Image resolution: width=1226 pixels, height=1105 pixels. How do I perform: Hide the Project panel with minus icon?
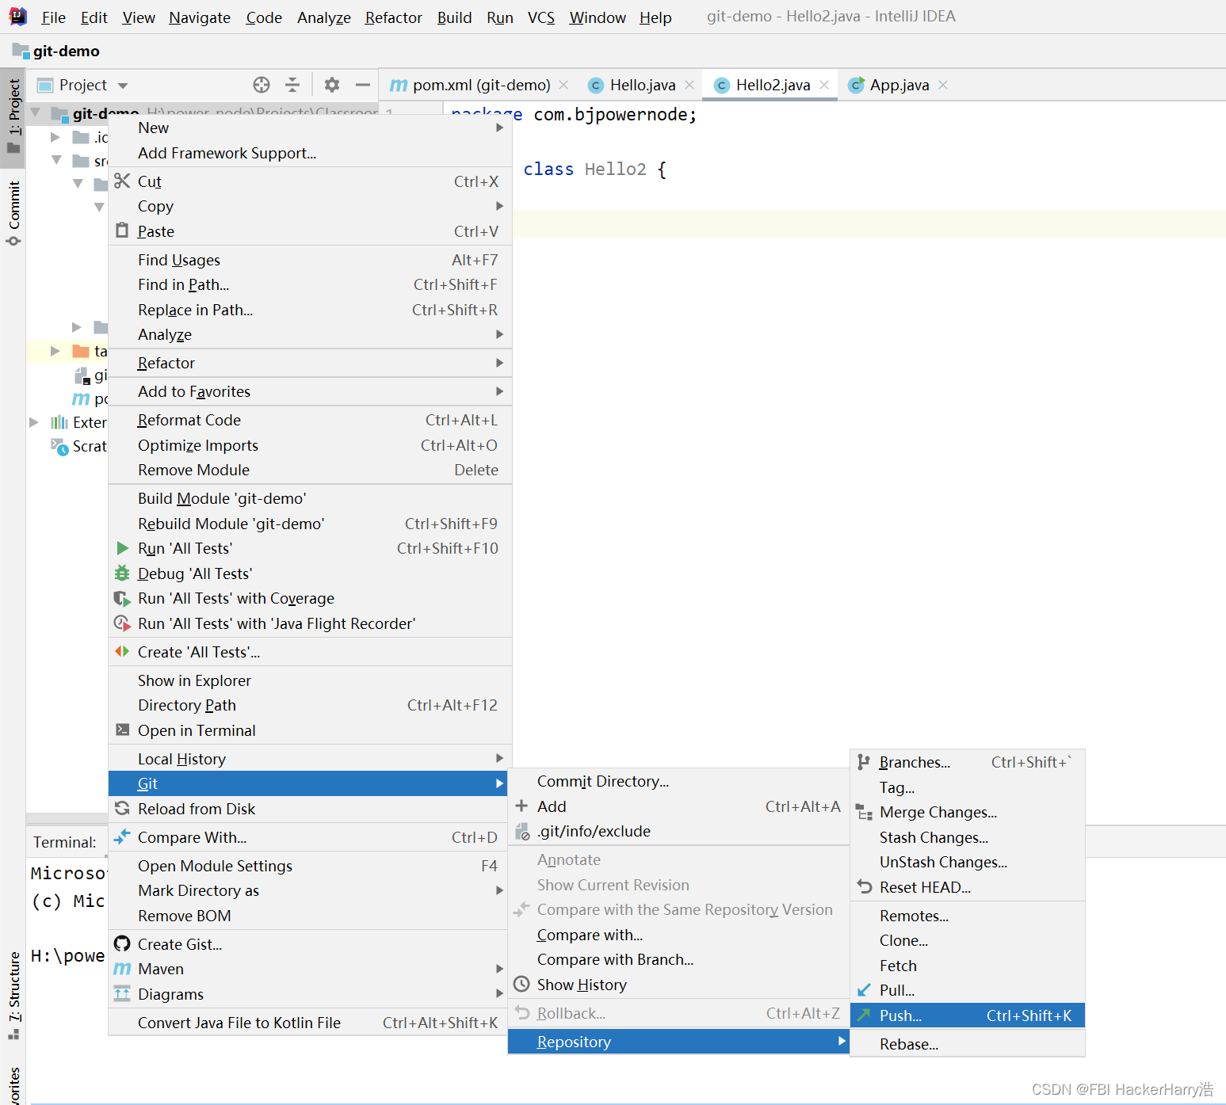tap(363, 85)
